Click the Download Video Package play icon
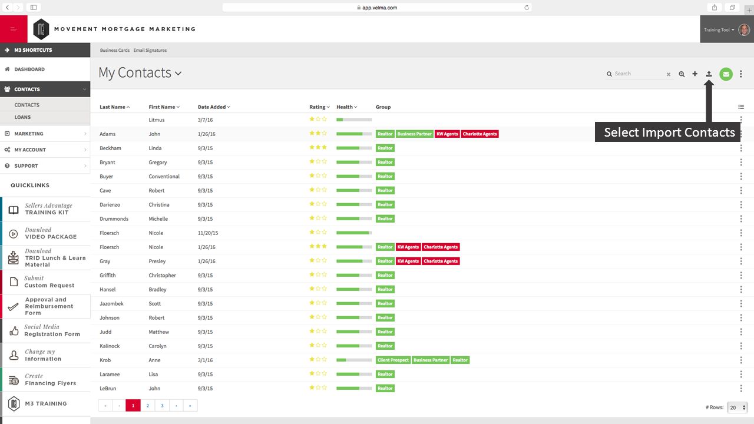Screen dimensions: 754x424 coord(14,234)
